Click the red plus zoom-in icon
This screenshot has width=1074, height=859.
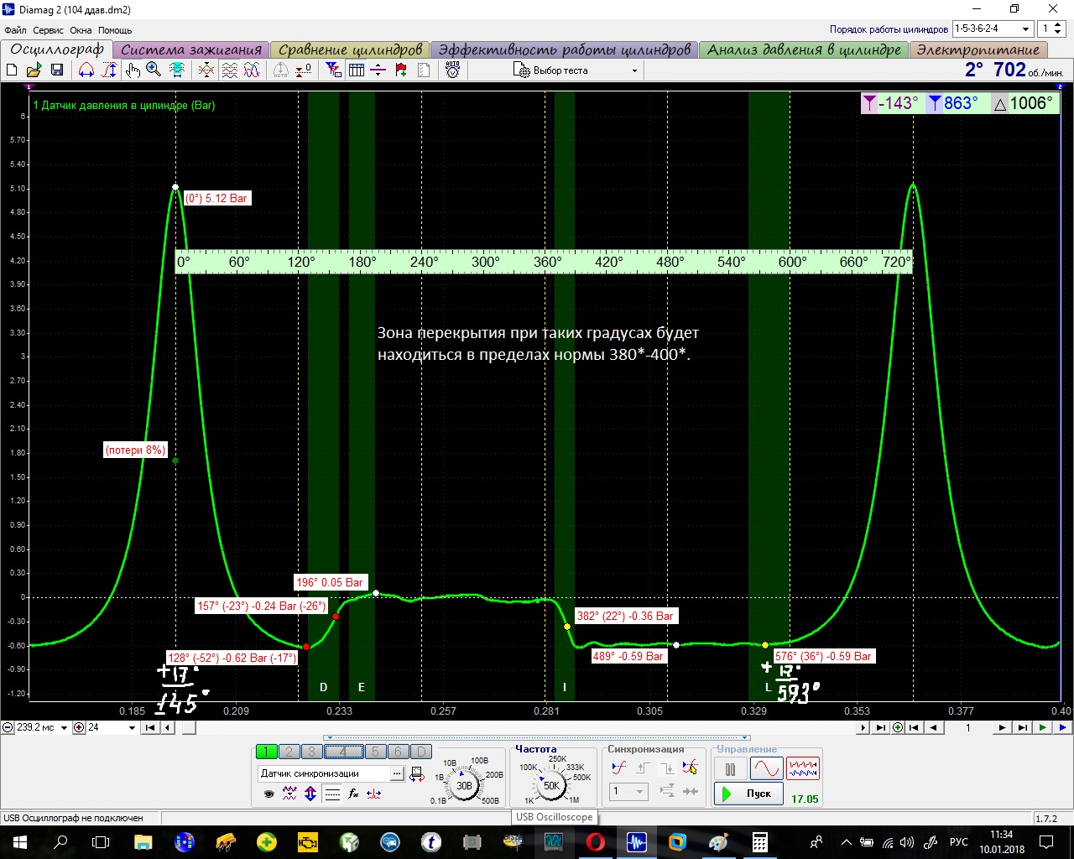point(79,727)
